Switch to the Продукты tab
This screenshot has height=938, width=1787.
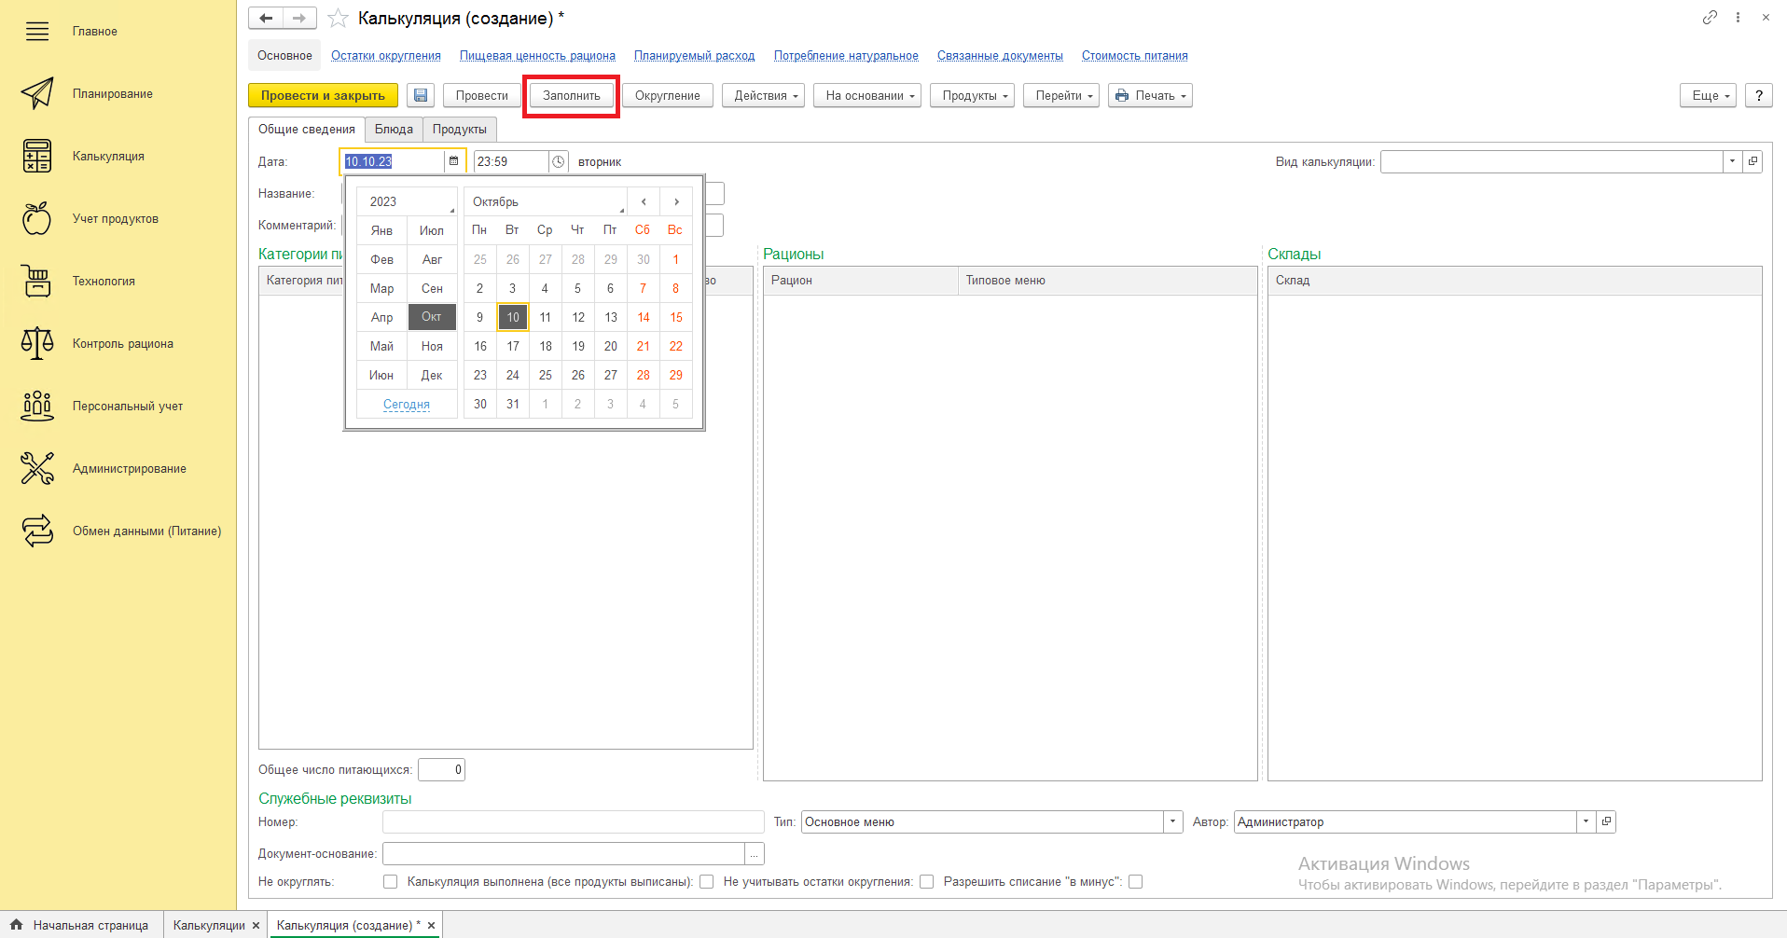(x=459, y=130)
